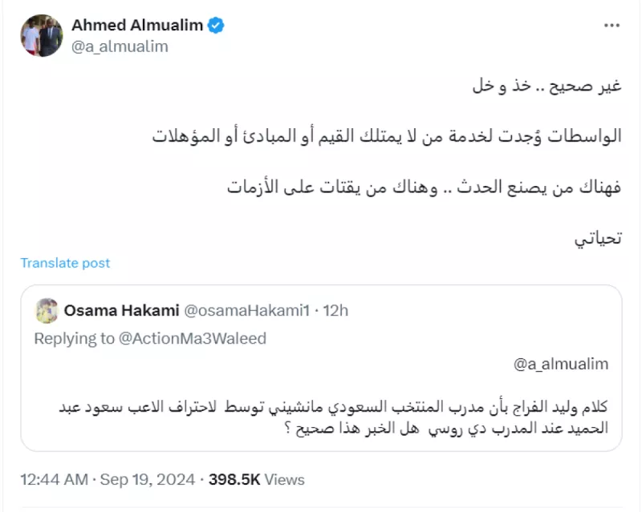Click the 12:44 AM time label
The height and width of the screenshot is (512, 642).
point(50,480)
